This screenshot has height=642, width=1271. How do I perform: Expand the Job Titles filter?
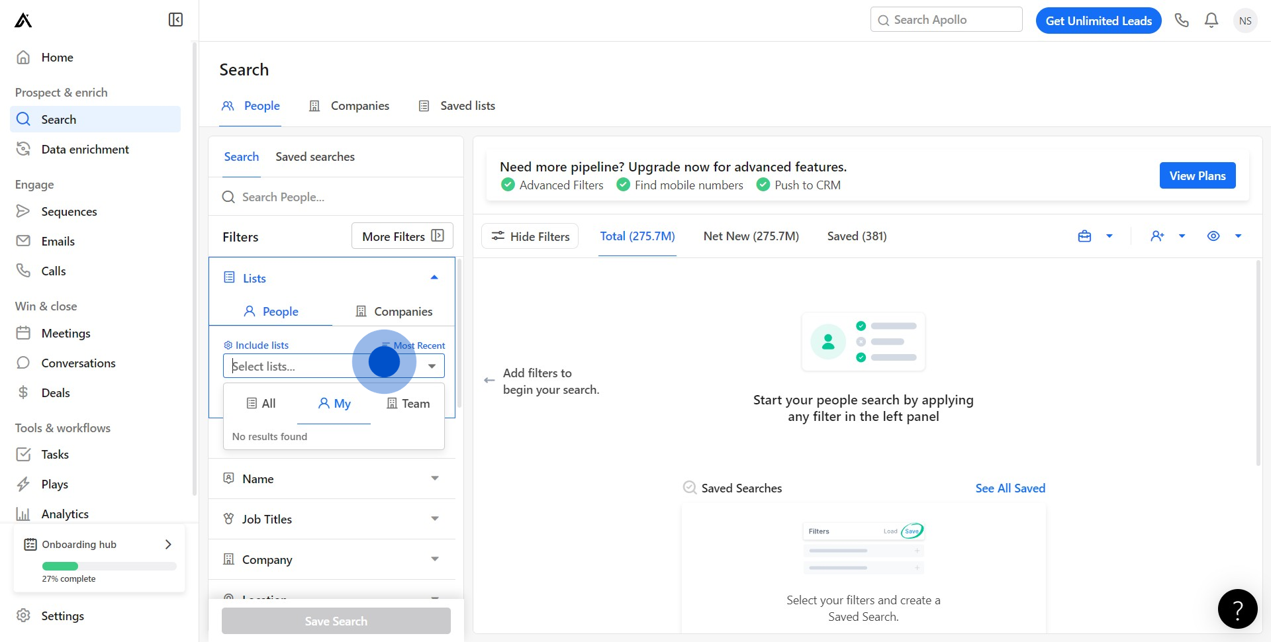point(332,519)
